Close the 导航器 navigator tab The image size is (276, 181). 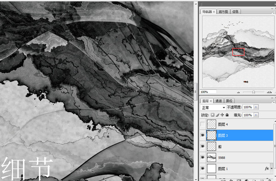point(214,12)
